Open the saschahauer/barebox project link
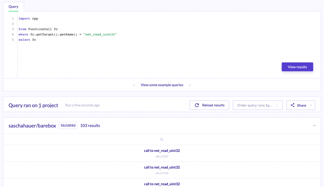The image size is (324, 187). click(32, 126)
